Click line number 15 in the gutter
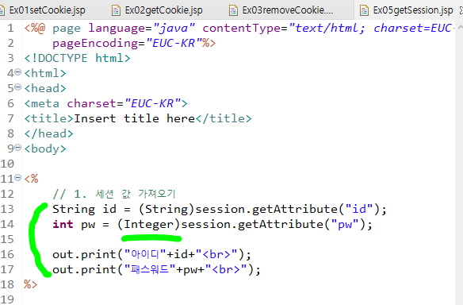Image resolution: width=463 pixels, height=305 pixels. [7, 239]
